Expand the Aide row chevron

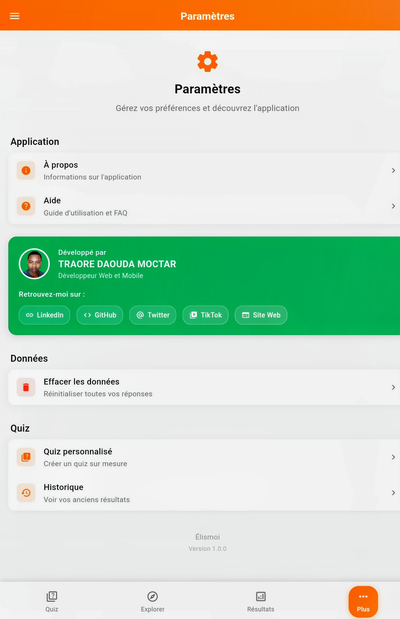pos(393,206)
